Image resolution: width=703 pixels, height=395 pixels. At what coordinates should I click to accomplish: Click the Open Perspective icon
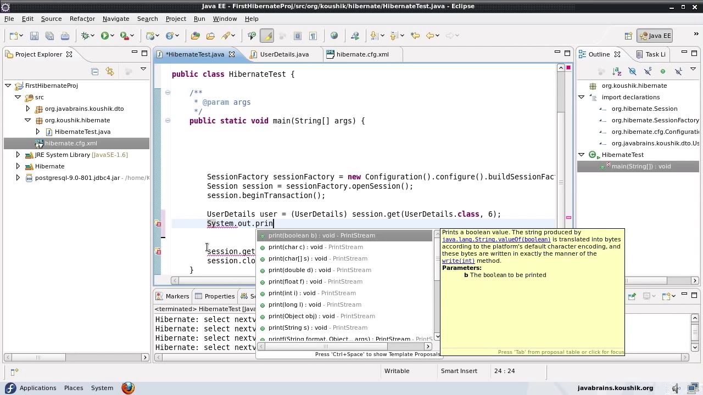(628, 36)
